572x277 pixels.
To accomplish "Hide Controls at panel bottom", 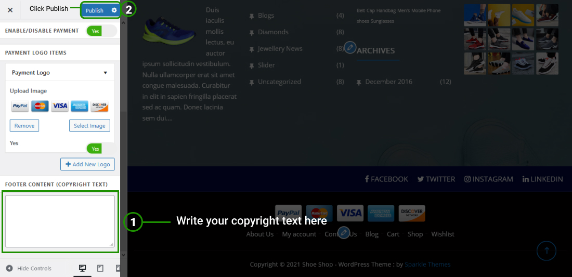I will (29, 268).
